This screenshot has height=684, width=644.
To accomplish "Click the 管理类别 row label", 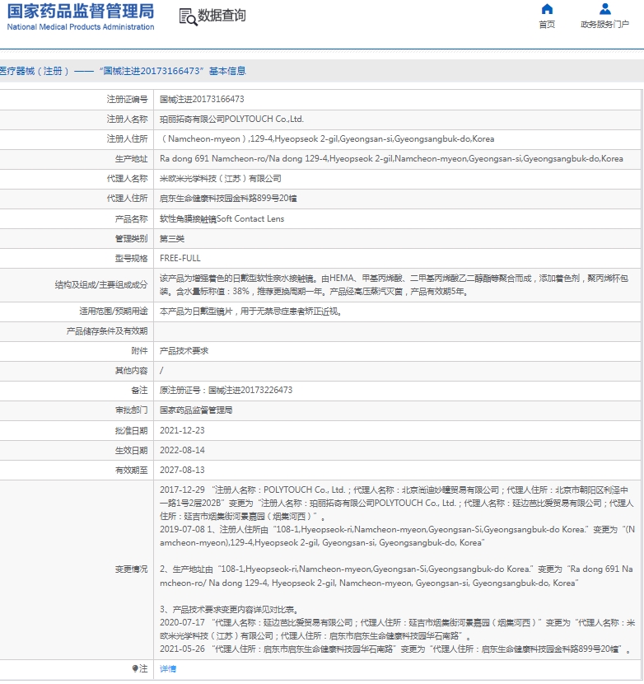I will 131,239.
